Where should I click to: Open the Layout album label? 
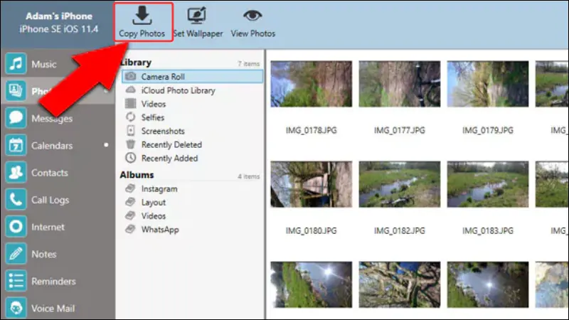[x=154, y=203]
